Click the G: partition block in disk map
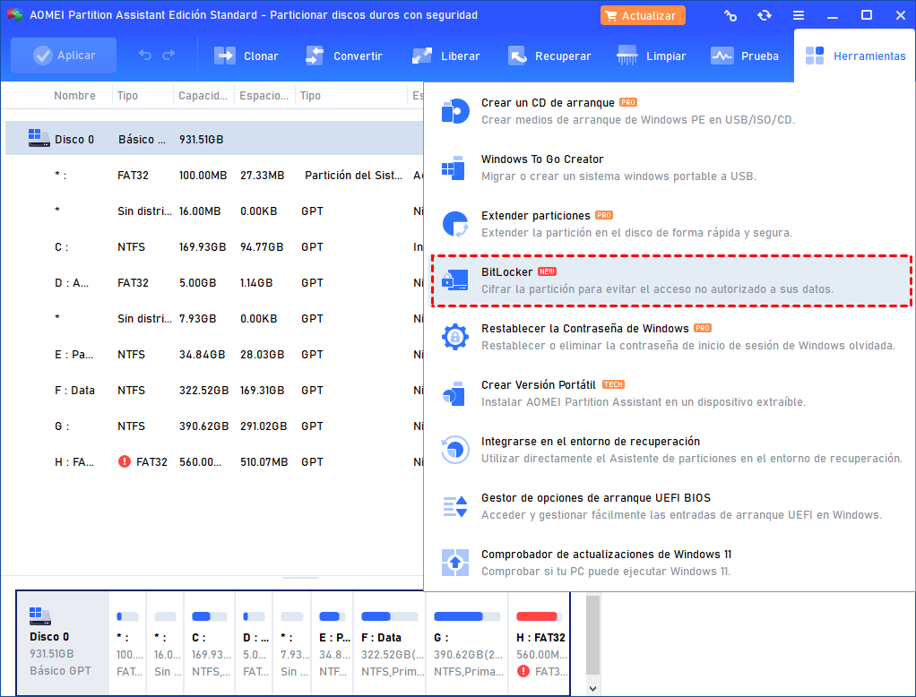The height and width of the screenshot is (697, 916). [467, 642]
